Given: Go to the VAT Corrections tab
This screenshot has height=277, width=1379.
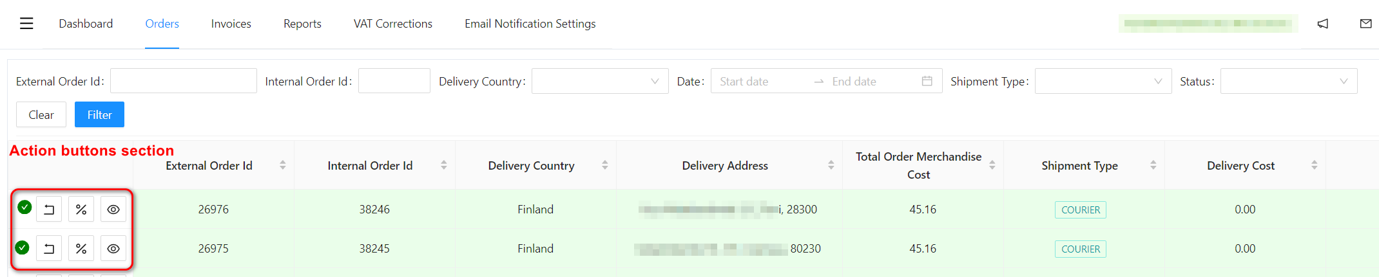Looking at the screenshot, I should pos(393,24).
